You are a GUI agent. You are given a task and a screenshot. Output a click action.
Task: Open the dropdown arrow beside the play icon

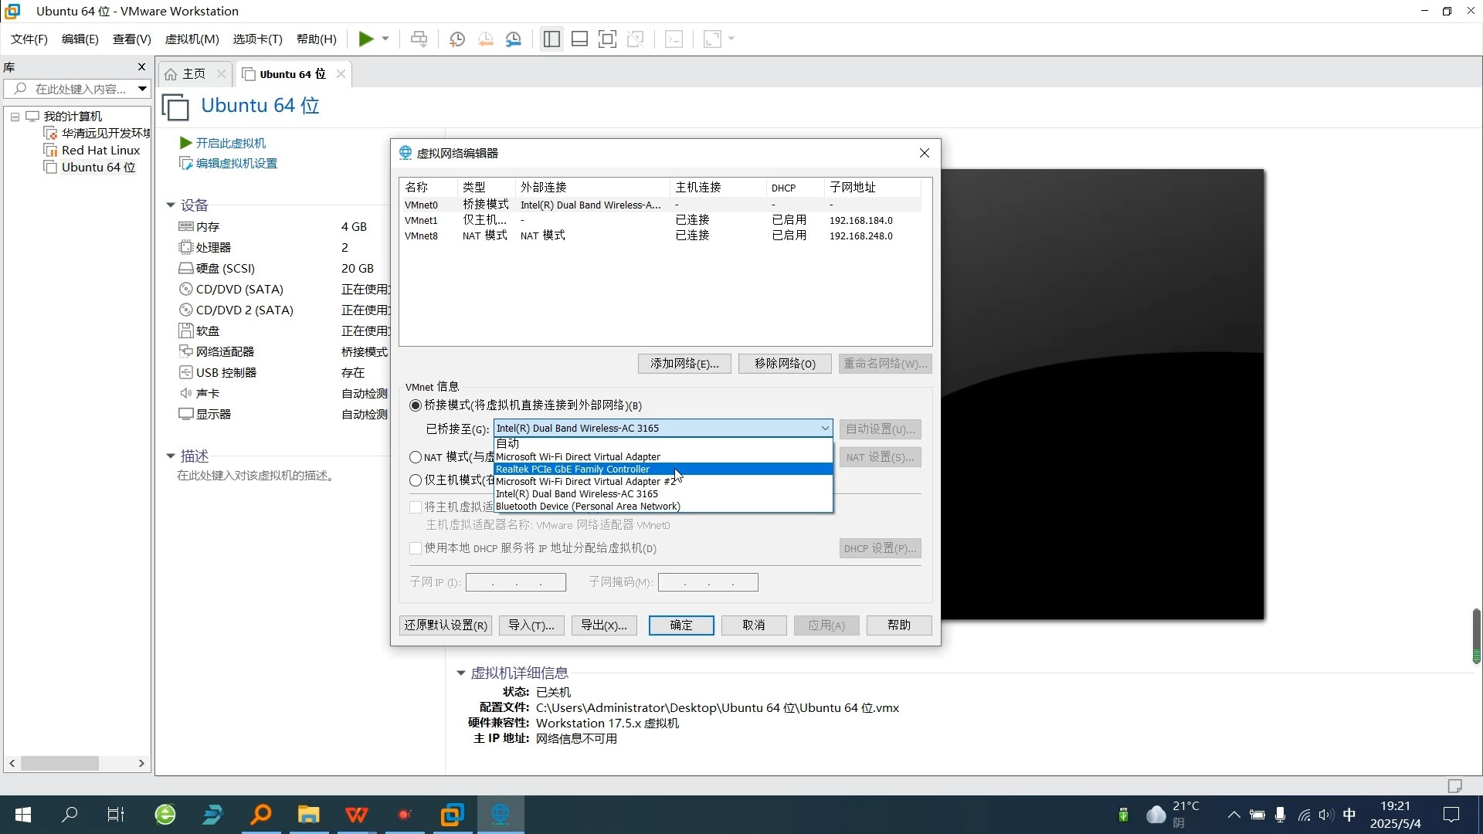coord(385,39)
